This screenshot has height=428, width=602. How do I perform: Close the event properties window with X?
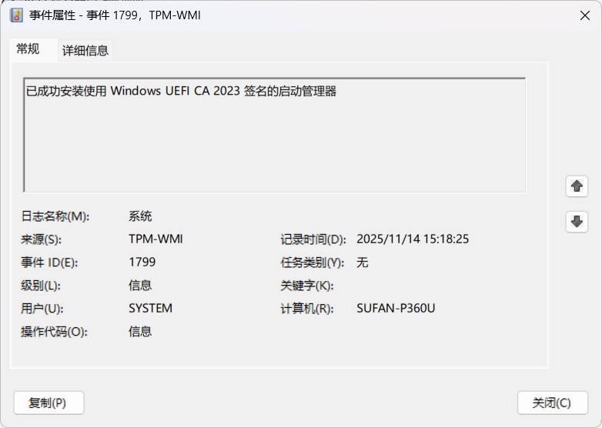(584, 15)
